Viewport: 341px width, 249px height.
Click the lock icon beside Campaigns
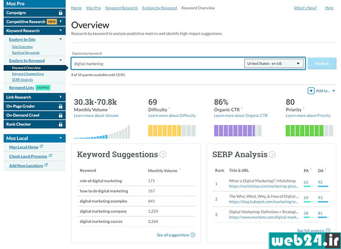[60, 13]
